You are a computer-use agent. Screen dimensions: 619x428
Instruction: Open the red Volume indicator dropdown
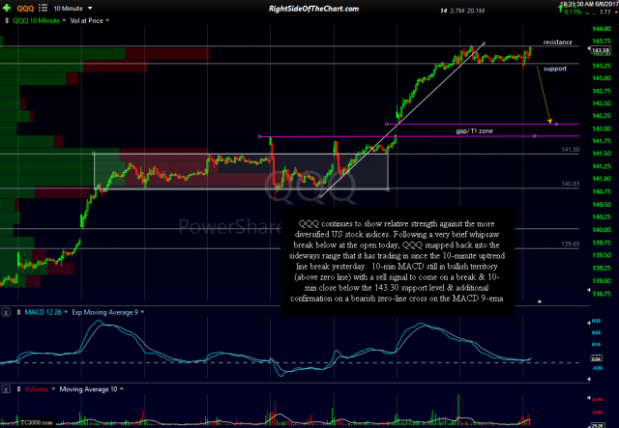pos(40,389)
